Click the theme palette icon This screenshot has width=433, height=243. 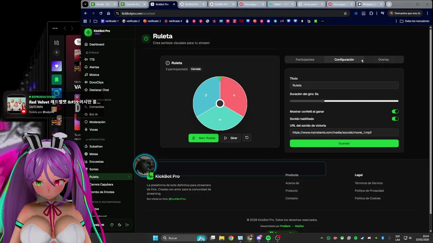pyautogui.click(x=112, y=225)
